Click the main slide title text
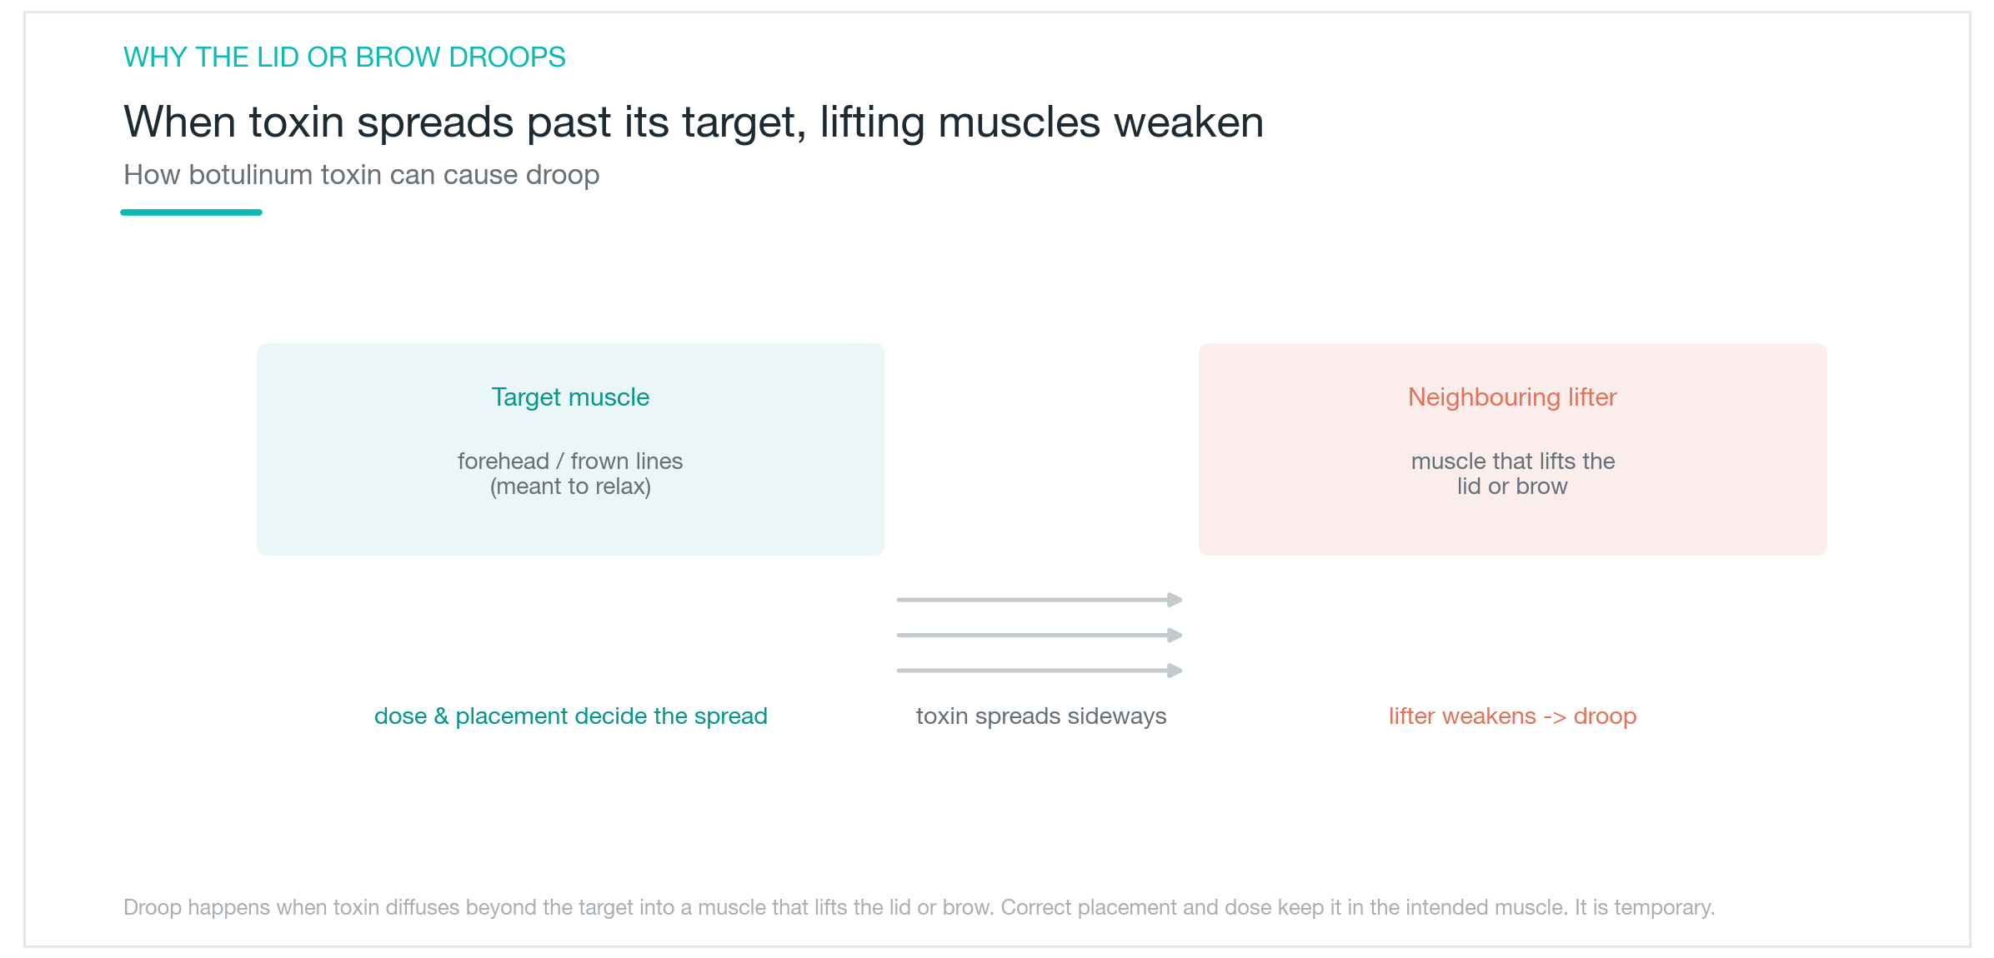Screen dimensions: 1994x958 694,122
